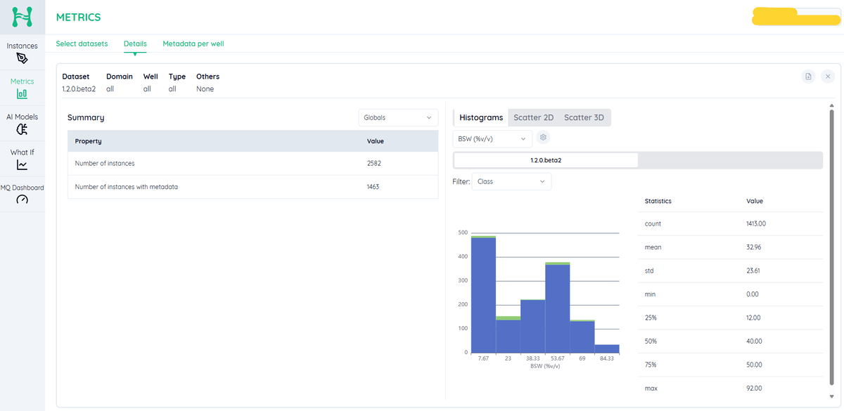The image size is (844, 411).
Task: Open the Globals summary dropdown
Action: pos(398,117)
